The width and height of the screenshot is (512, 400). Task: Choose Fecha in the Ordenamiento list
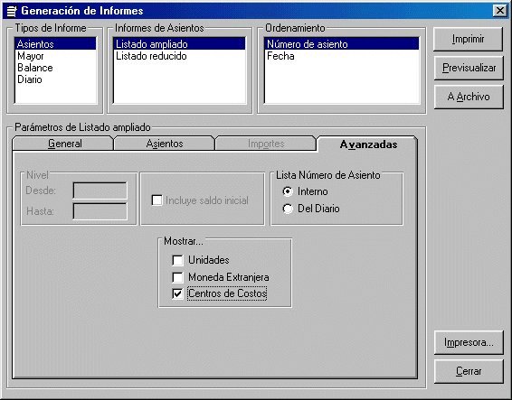click(342, 56)
